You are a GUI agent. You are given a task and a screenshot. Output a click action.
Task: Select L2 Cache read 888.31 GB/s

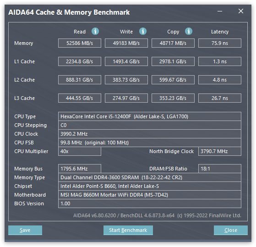click(80, 80)
